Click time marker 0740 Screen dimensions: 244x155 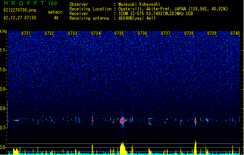(235, 33)
